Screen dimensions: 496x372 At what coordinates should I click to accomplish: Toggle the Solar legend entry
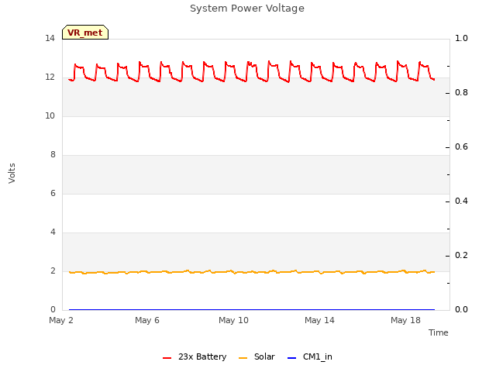coord(257,356)
